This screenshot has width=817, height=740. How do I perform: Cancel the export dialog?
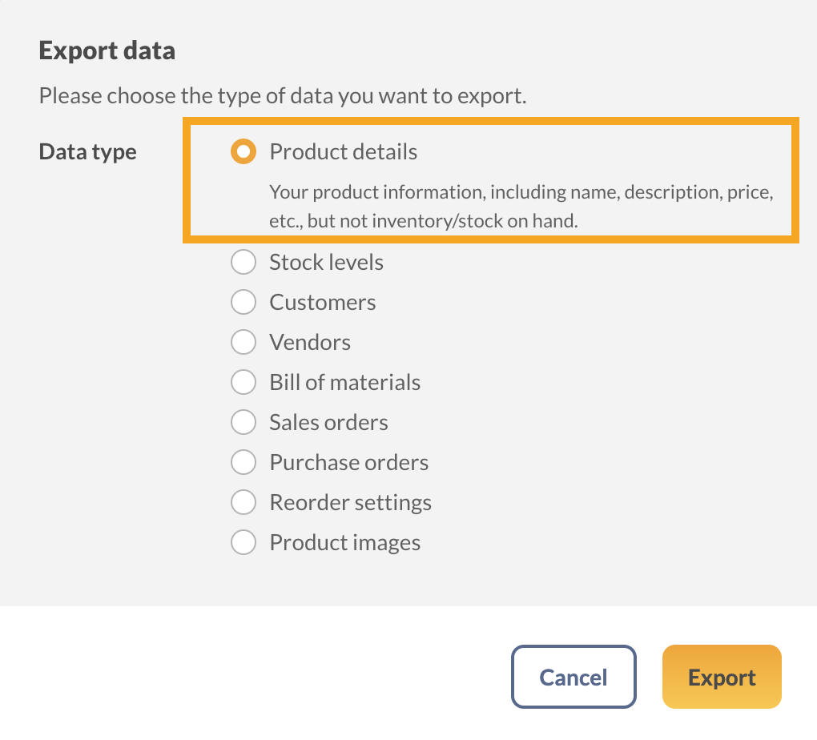point(574,677)
